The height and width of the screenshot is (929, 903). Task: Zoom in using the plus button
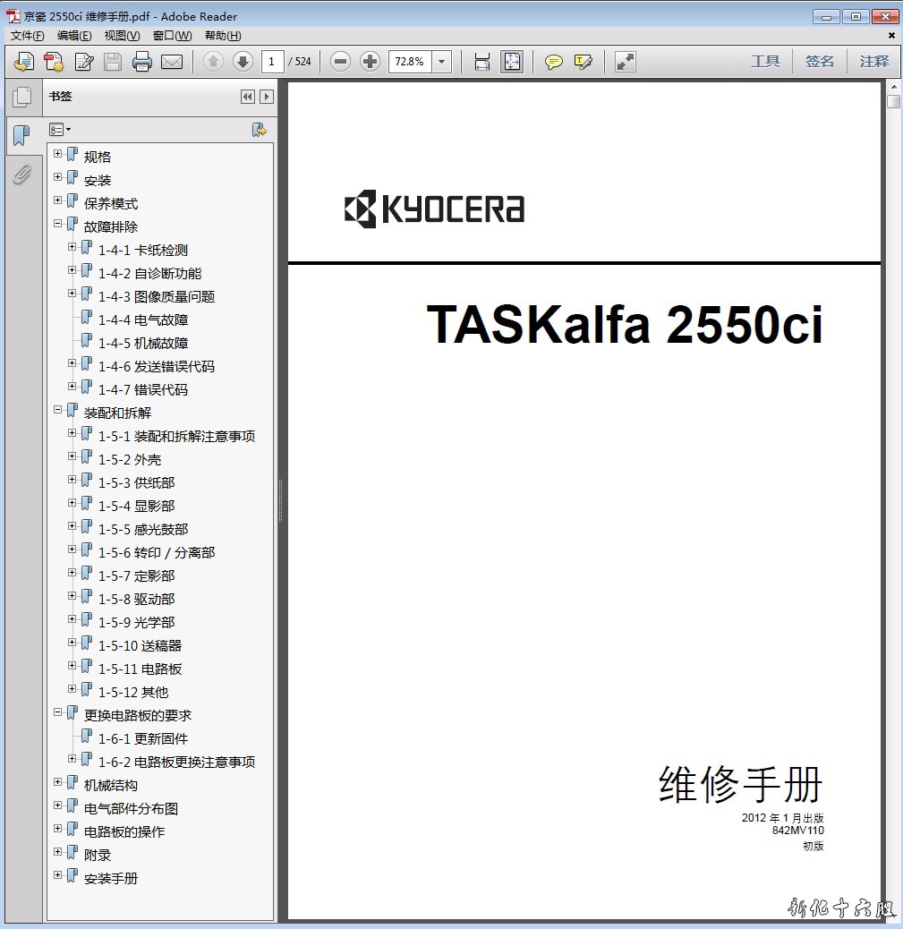[370, 62]
